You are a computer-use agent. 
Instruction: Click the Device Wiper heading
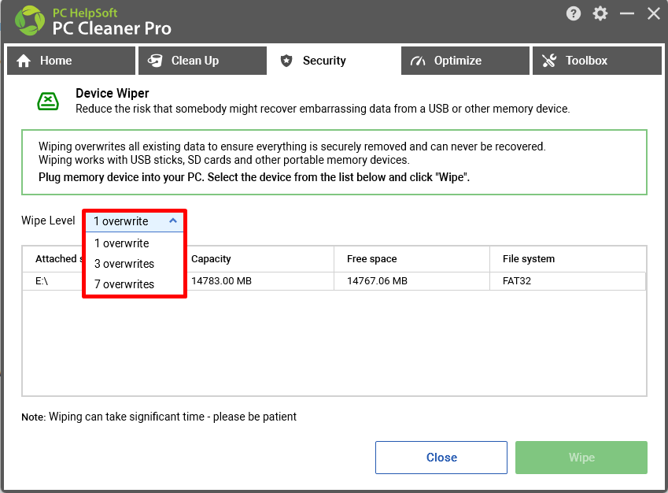pos(112,93)
